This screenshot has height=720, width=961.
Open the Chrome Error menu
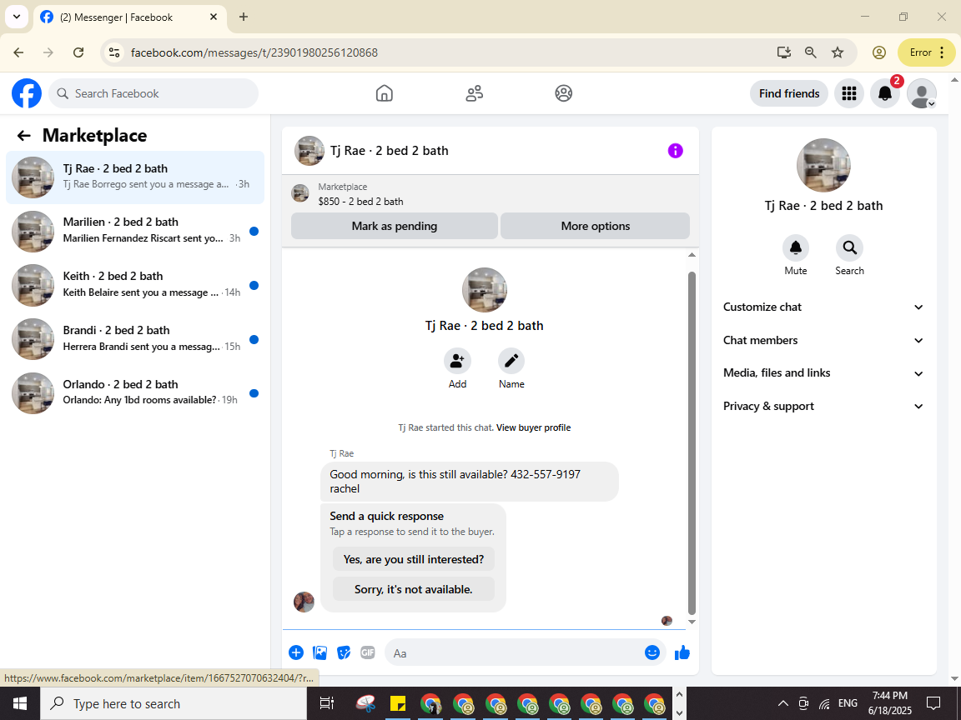(x=926, y=52)
